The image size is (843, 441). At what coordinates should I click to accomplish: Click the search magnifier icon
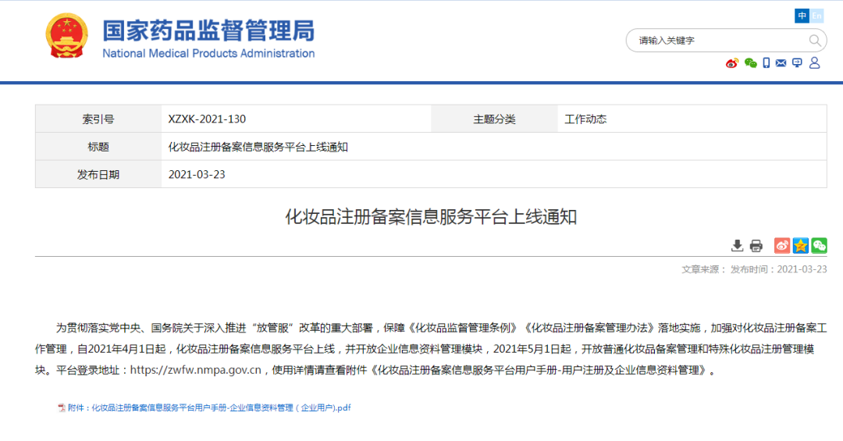pyautogui.click(x=815, y=41)
